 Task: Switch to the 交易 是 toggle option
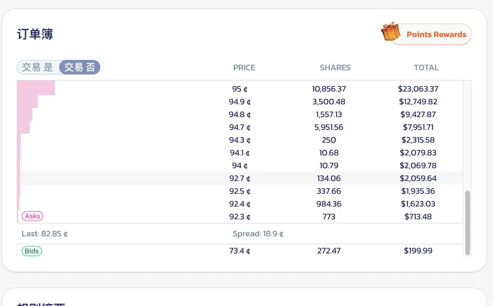[x=38, y=67]
